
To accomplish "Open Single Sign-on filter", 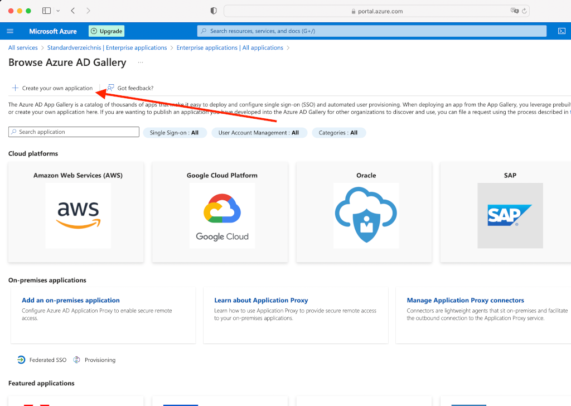I will (175, 133).
